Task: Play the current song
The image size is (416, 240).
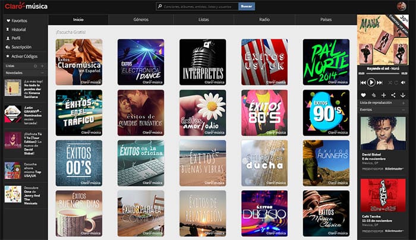Action: 371,83
